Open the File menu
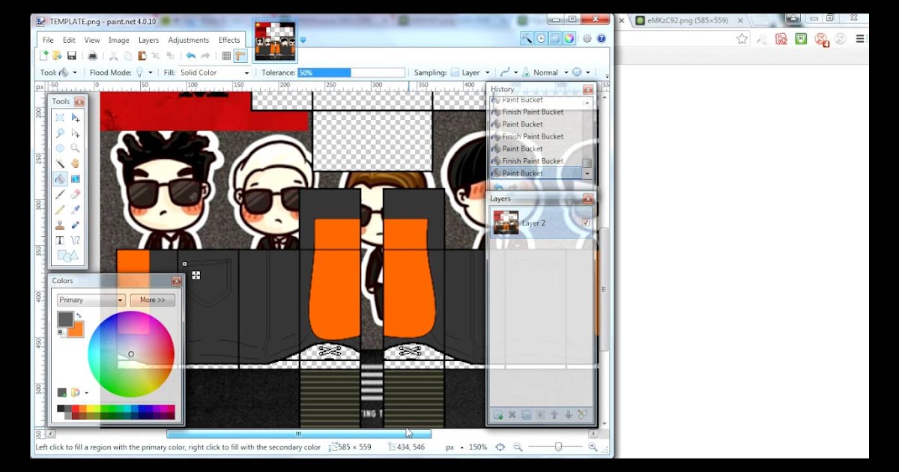The width and height of the screenshot is (899, 472). (48, 40)
